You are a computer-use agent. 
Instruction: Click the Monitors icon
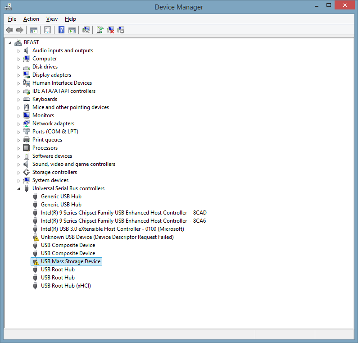[27, 115]
